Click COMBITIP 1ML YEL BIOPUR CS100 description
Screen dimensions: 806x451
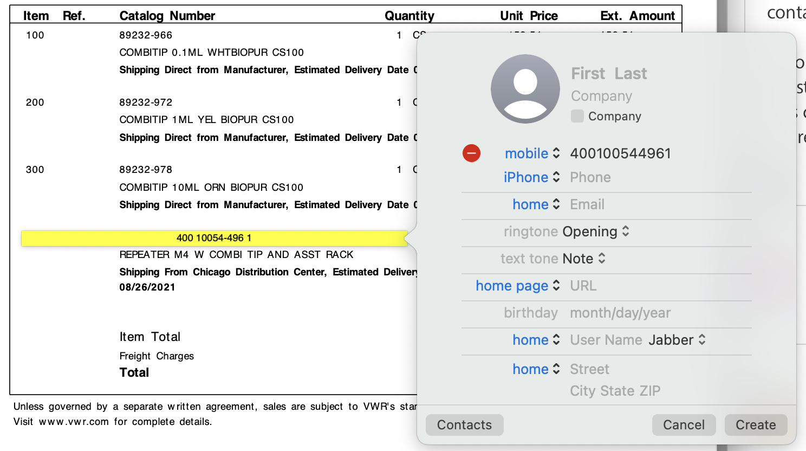pyautogui.click(x=207, y=120)
